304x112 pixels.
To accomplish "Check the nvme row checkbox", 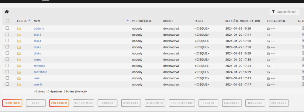I will click(x=7, y=59).
